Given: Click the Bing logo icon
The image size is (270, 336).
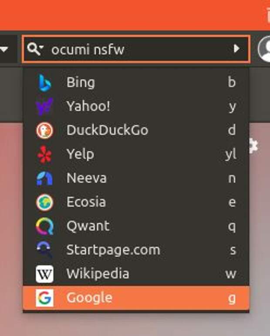Looking at the screenshot, I should tap(44, 83).
